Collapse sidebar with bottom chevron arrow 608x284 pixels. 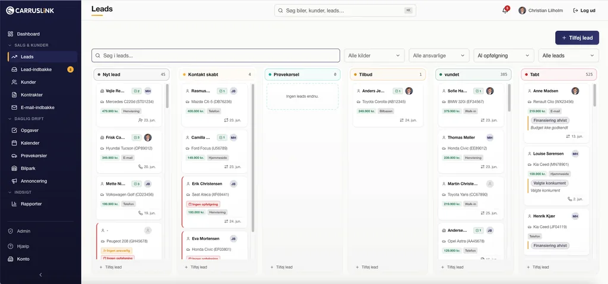click(x=41, y=275)
